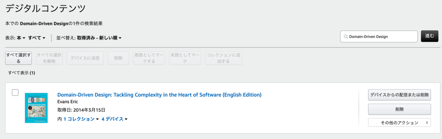Click the 進む search button
Viewport: 442px width, 139px height.
point(429,36)
